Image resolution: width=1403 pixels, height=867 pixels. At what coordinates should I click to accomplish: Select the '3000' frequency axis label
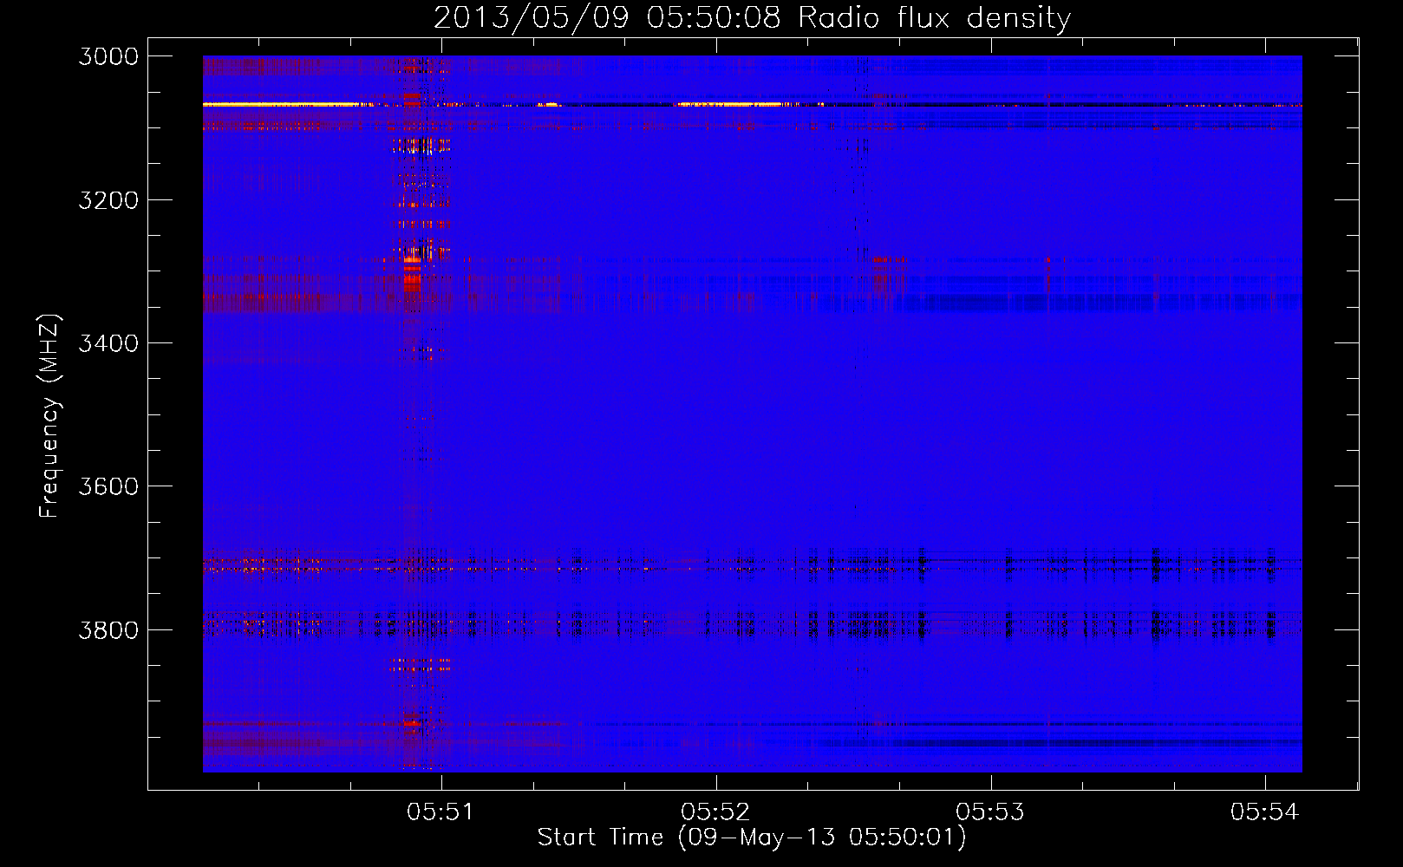click(x=108, y=56)
